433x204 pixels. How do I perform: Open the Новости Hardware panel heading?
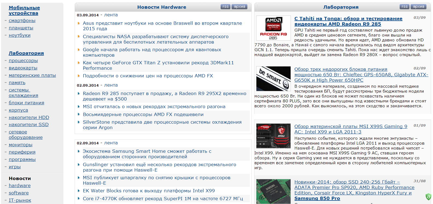click(x=162, y=7)
